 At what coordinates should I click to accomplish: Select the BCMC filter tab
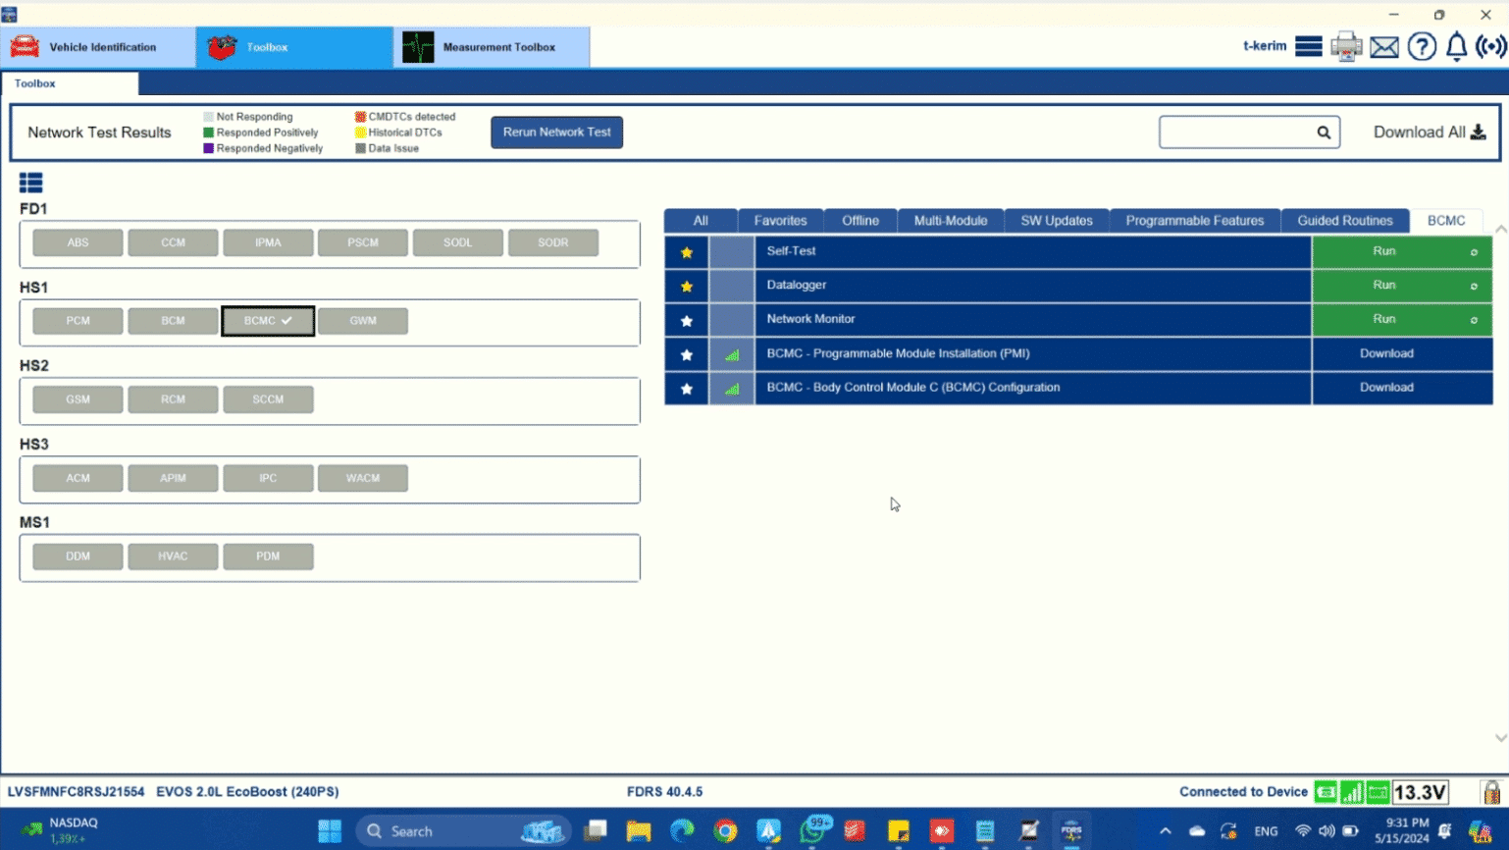[x=1446, y=221]
